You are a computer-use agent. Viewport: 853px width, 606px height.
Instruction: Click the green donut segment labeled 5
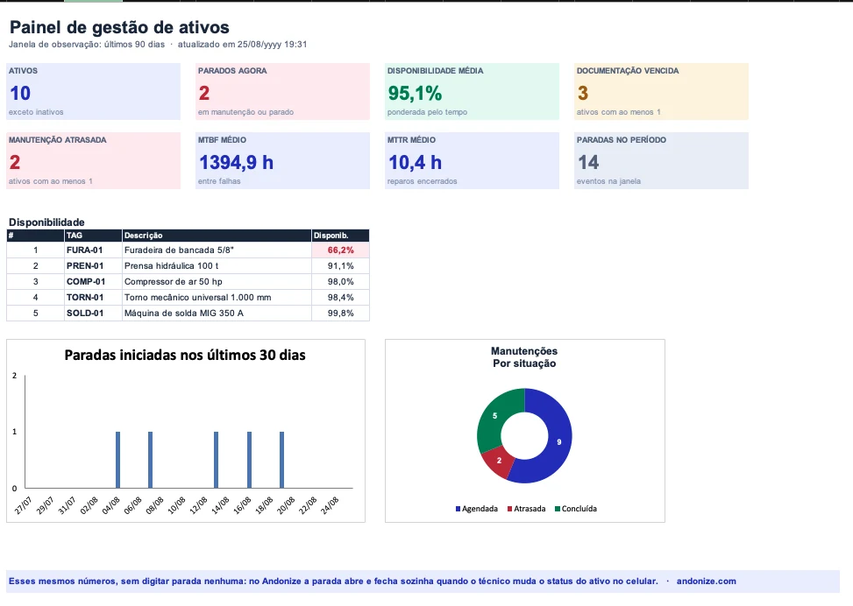pyautogui.click(x=494, y=416)
